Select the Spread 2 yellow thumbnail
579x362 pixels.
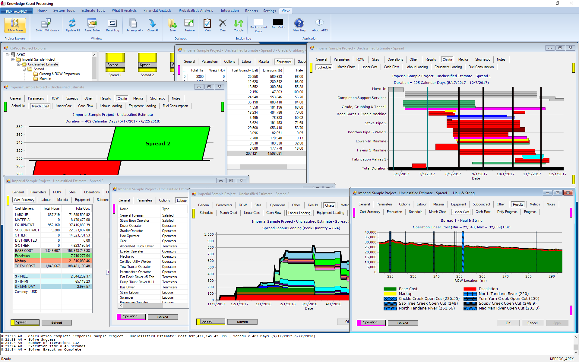(x=147, y=62)
